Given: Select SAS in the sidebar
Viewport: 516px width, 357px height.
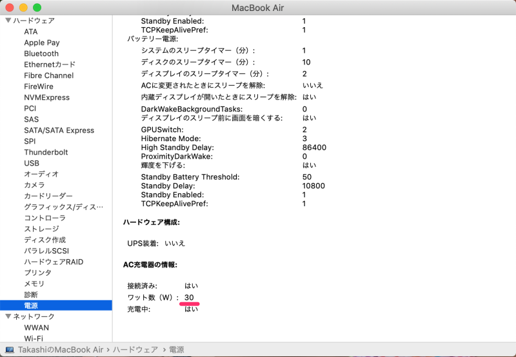Looking at the screenshot, I should 31,119.
